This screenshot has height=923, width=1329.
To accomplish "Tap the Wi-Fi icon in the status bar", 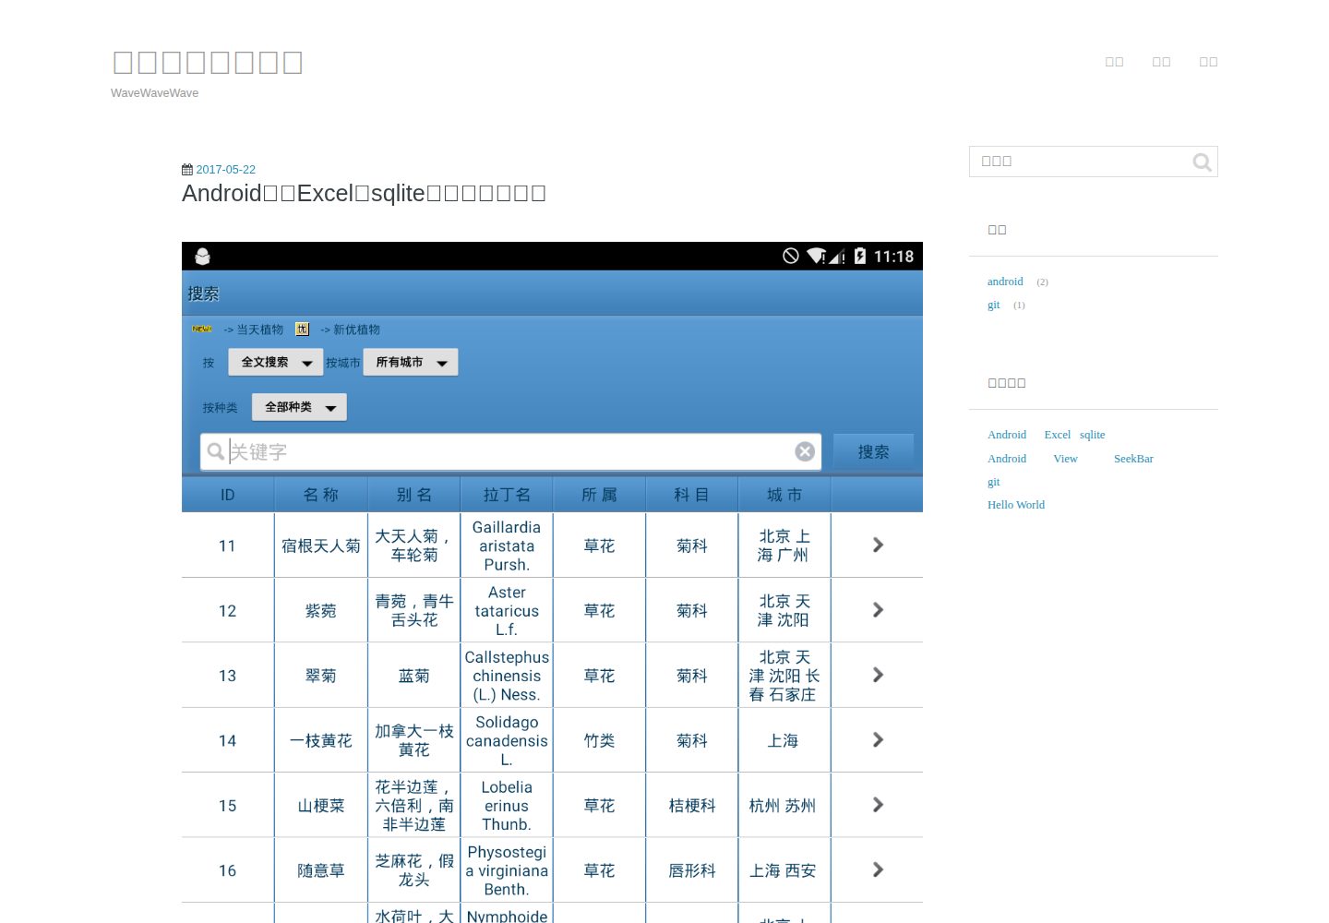I will [816, 256].
